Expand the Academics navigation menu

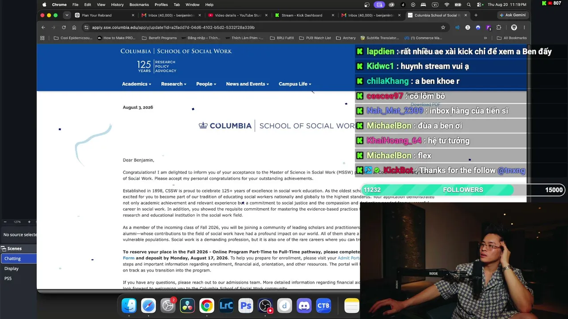click(x=137, y=84)
